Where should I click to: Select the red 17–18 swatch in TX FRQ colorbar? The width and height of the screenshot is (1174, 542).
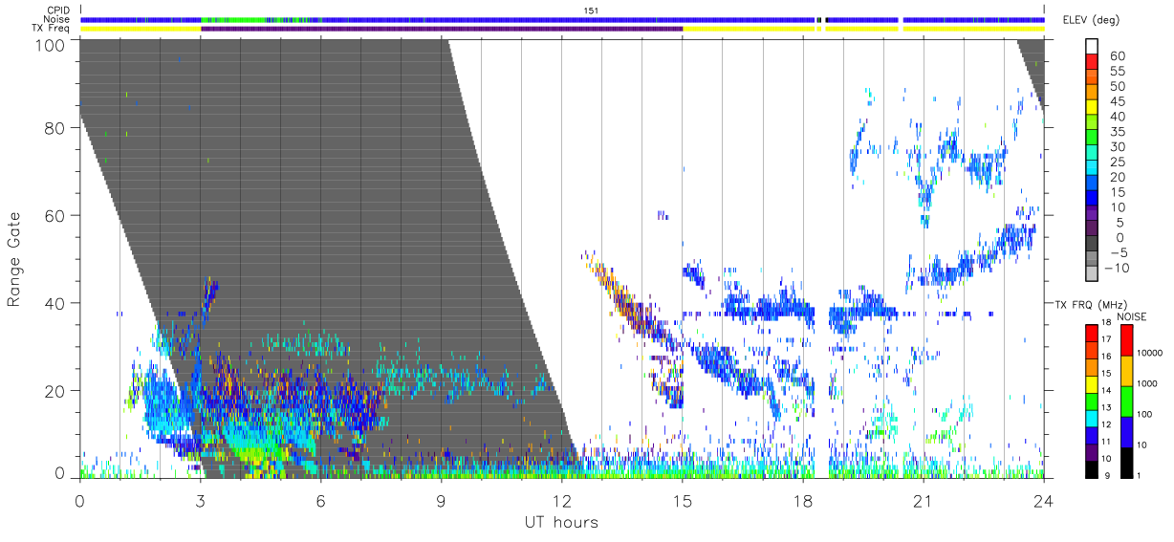pos(1092,333)
